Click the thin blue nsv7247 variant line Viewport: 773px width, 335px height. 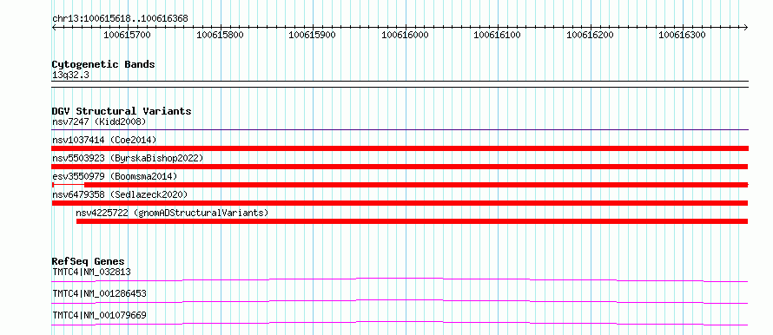400,130
